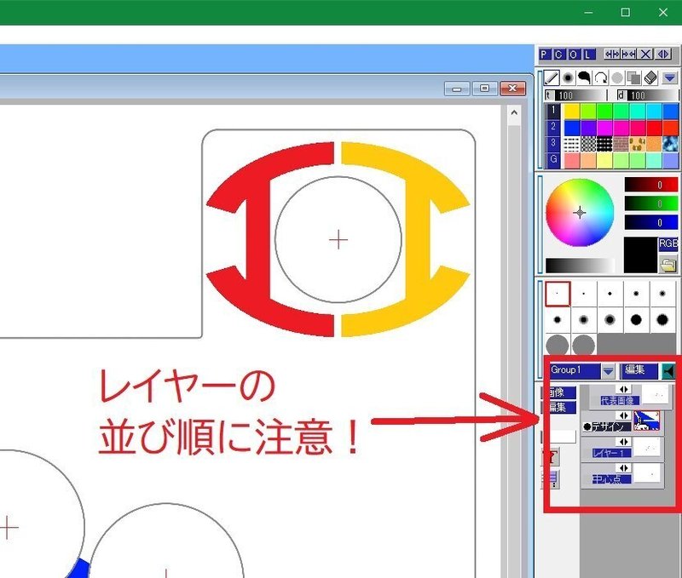
Task: Click the center of the color wheel
Action: 580,213
